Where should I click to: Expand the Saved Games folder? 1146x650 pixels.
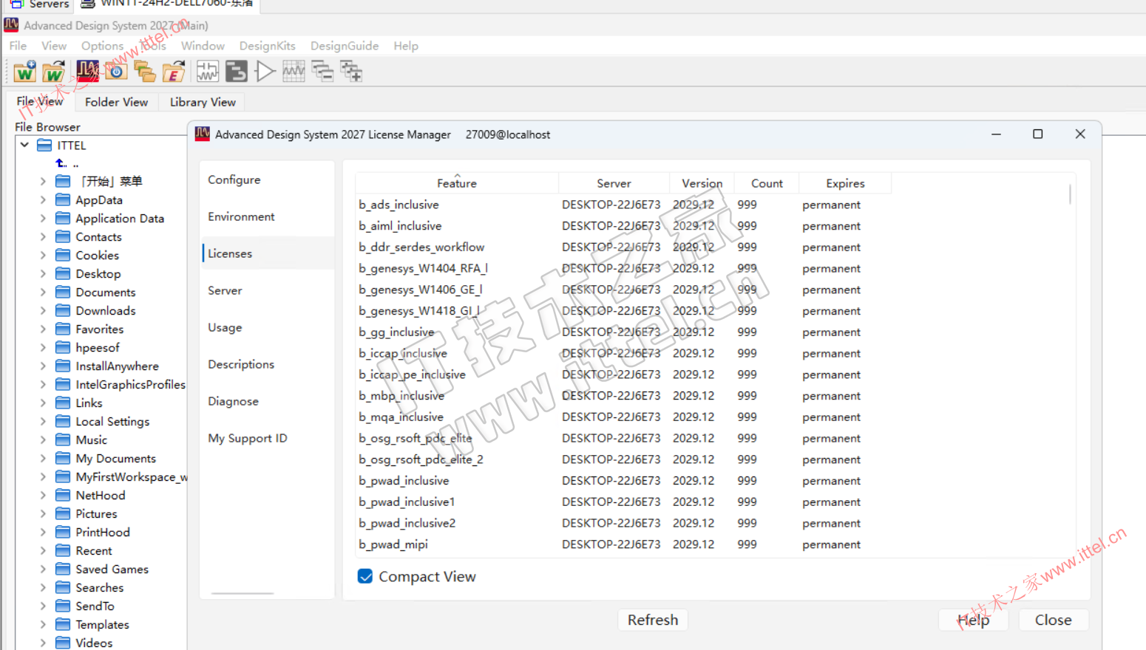[x=43, y=569]
